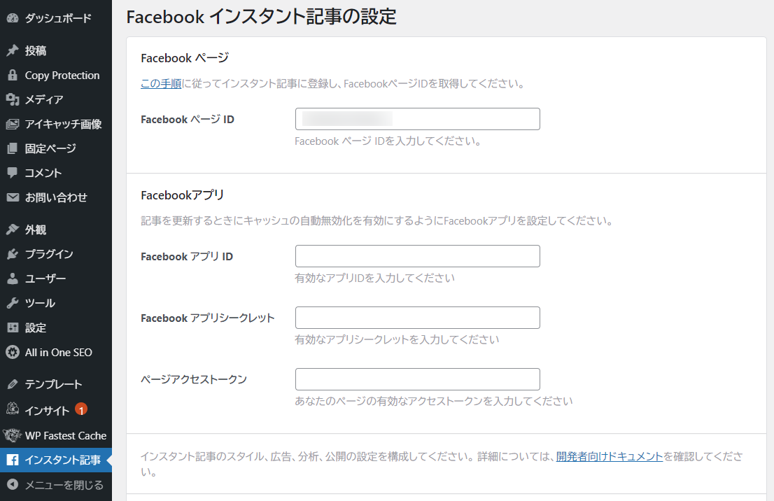Click the collapse arrow icon beside メニューを閉じる

point(13,485)
